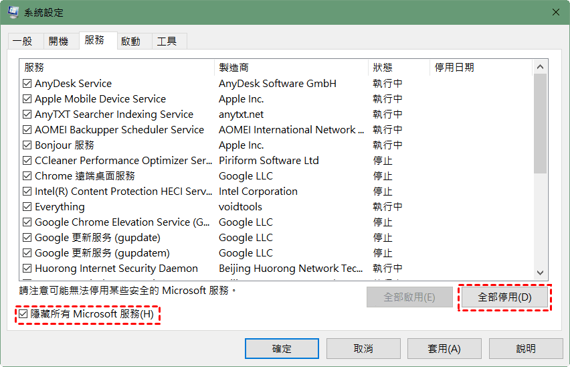Select the anytxt.net manufacturer cell
Screen dimensions: 570x367
point(241,115)
